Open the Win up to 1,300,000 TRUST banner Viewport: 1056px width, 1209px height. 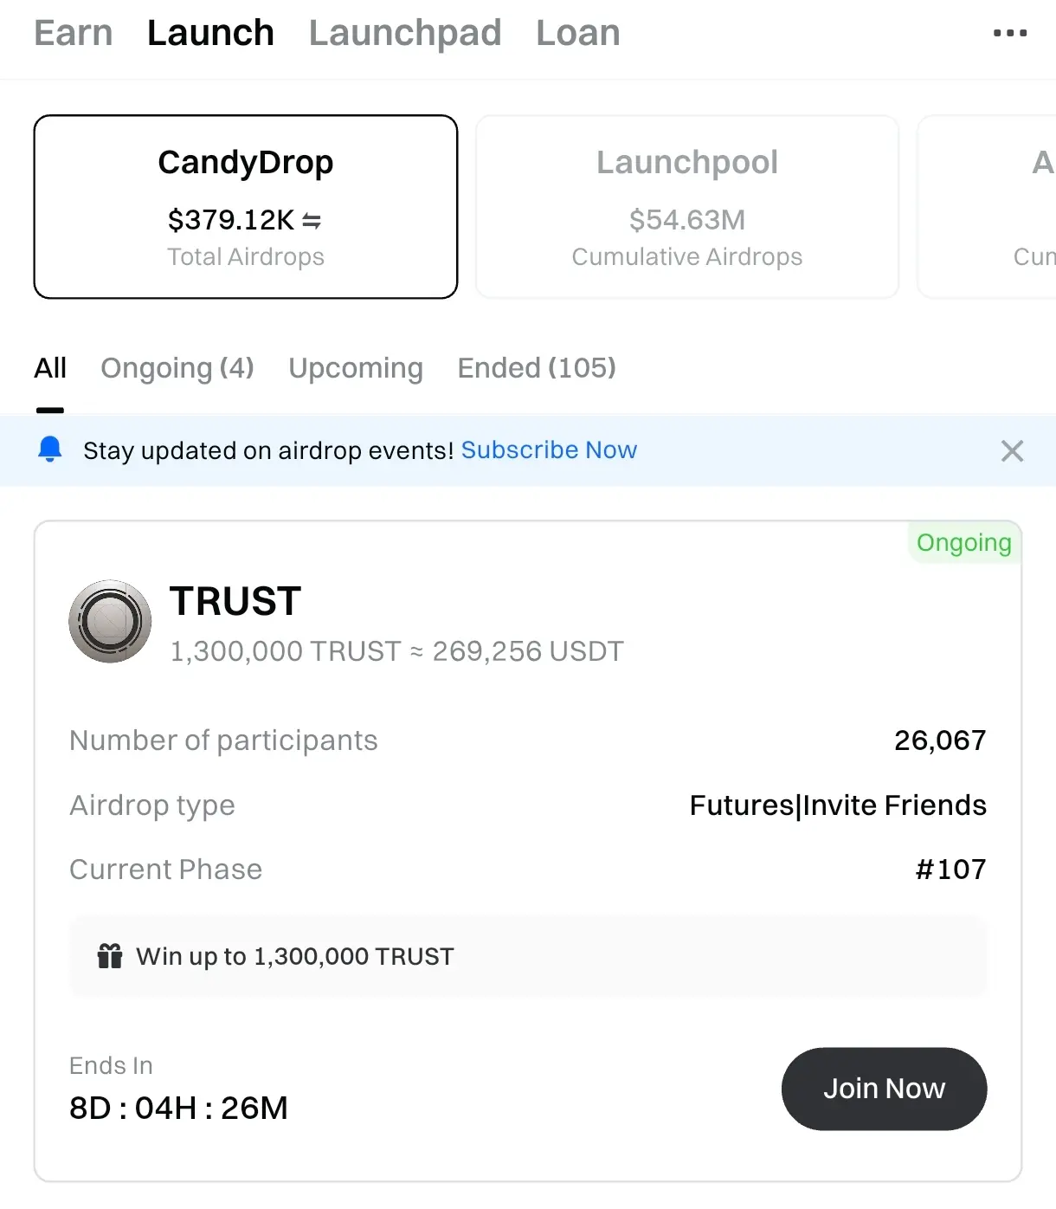pos(528,956)
